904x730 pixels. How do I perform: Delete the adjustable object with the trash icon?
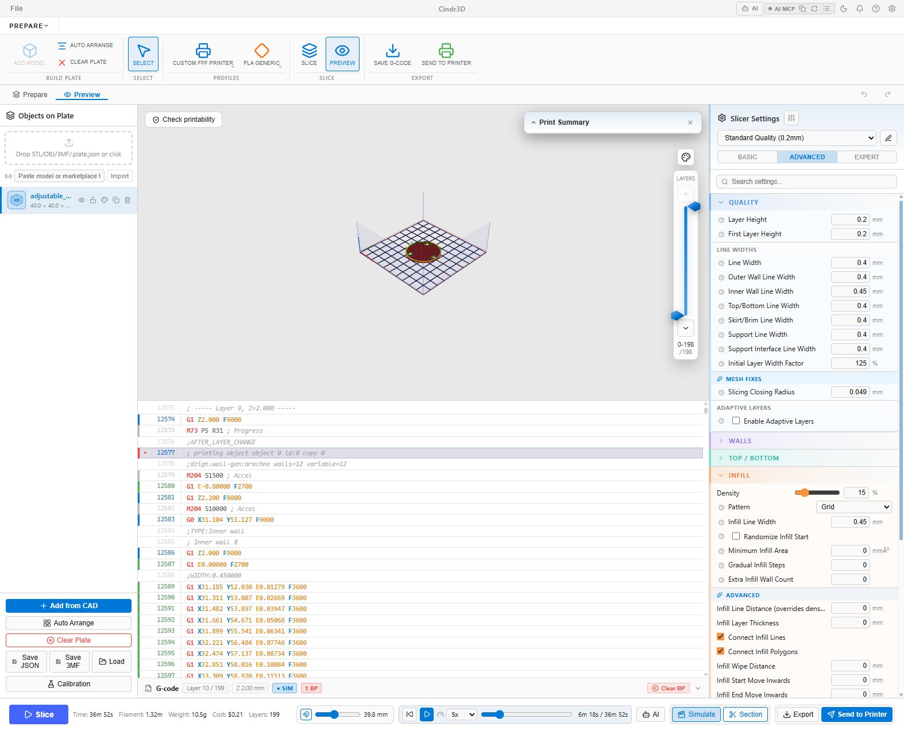[128, 200]
